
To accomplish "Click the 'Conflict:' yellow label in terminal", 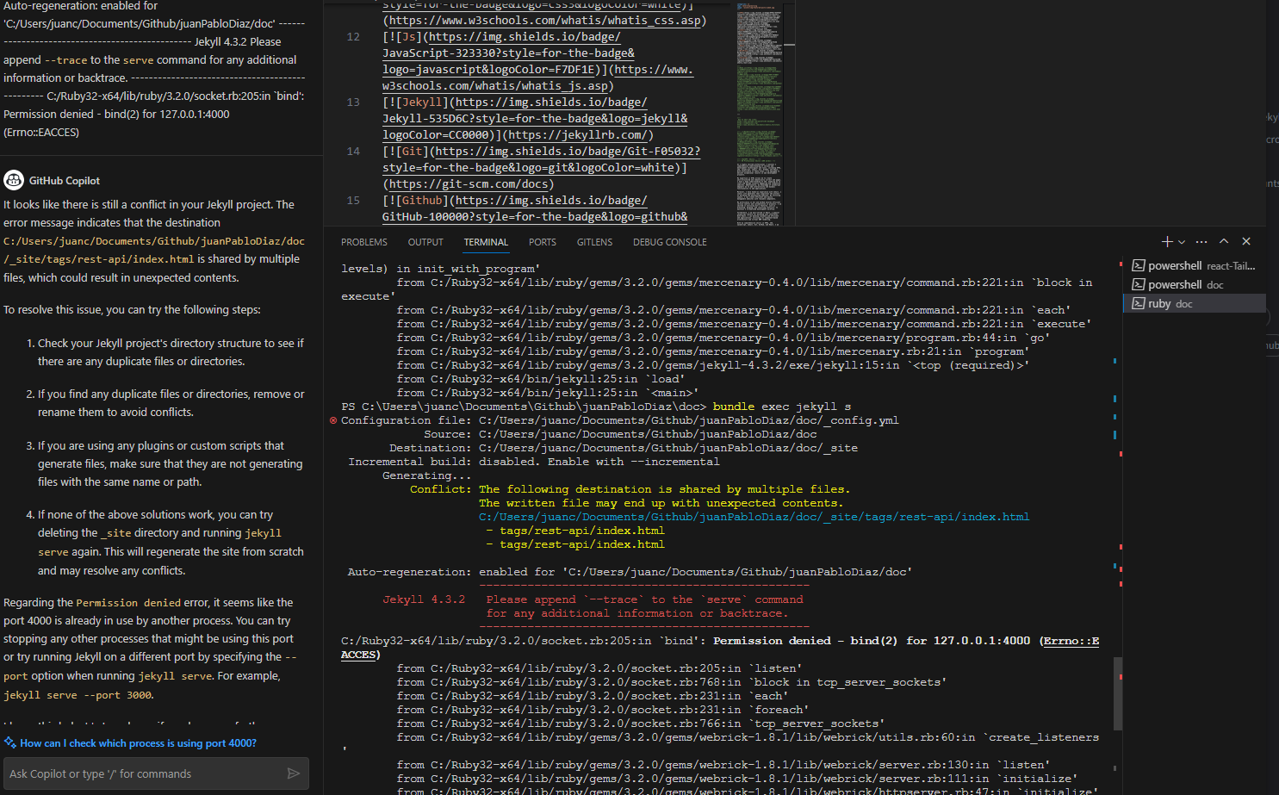I will point(441,489).
